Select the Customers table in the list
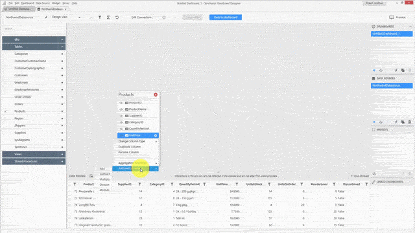Viewport: 415px width, 233px height. 34,75
